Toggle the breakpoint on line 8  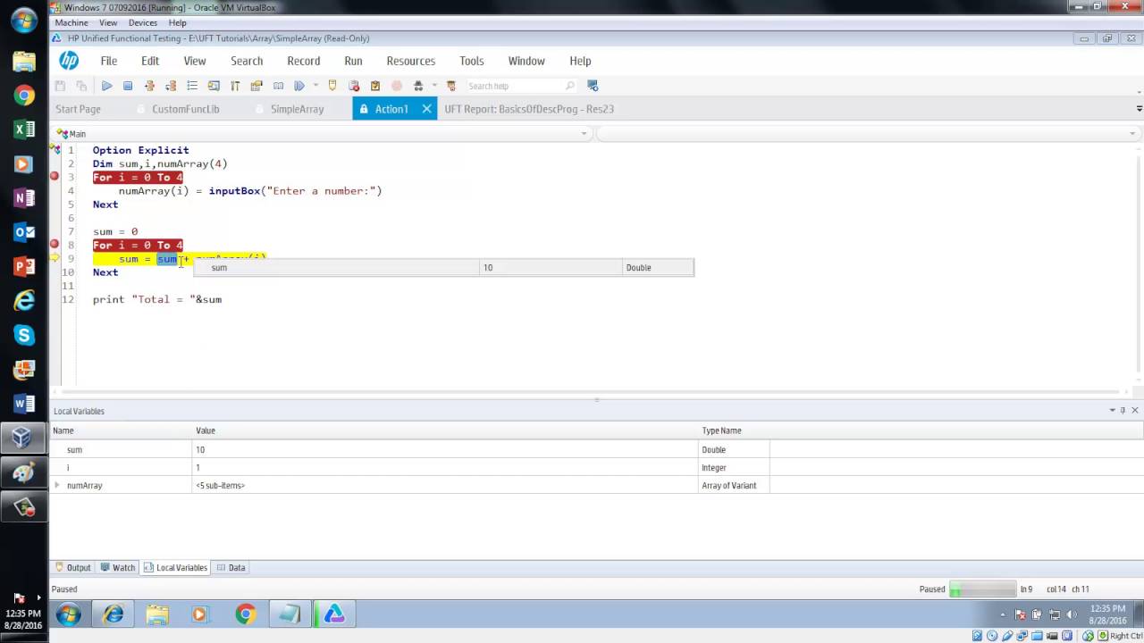(x=55, y=244)
